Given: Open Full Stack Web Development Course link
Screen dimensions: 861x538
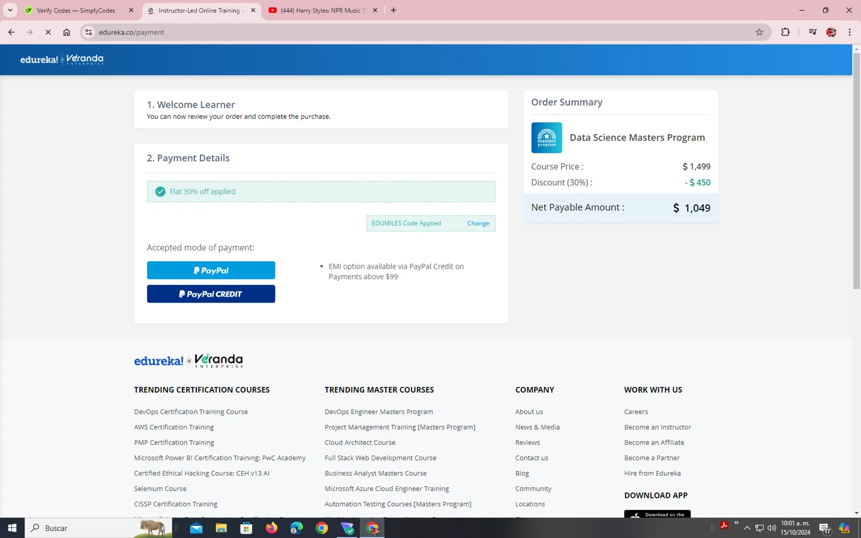Looking at the screenshot, I should tap(381, 458).
